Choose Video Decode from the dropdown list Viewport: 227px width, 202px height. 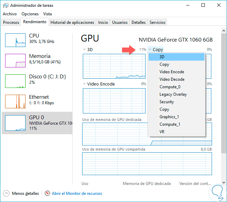click(x=172, y=79)
